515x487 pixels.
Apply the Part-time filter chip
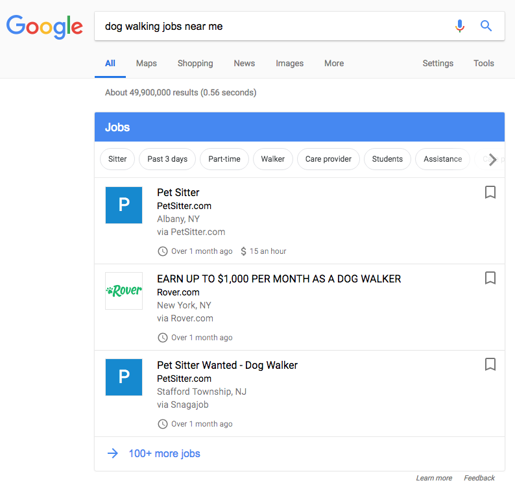(x=224, y=159)
